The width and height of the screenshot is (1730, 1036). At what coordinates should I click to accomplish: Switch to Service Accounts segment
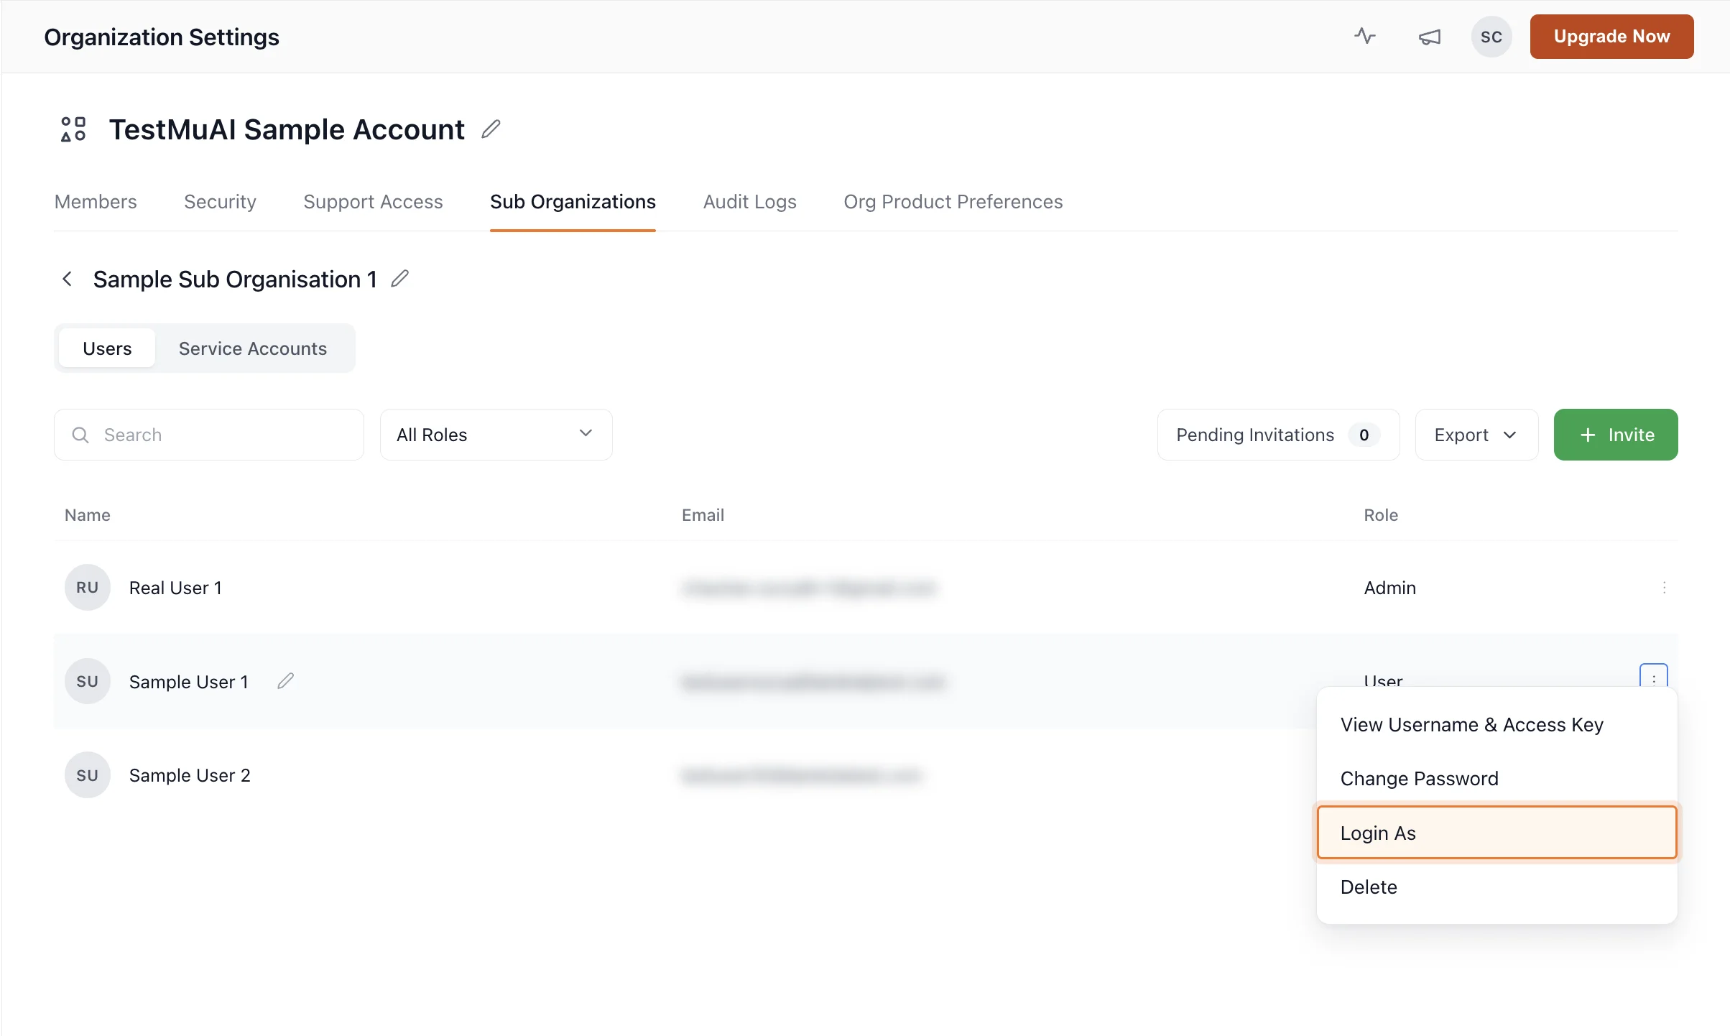tap(253, 348)
